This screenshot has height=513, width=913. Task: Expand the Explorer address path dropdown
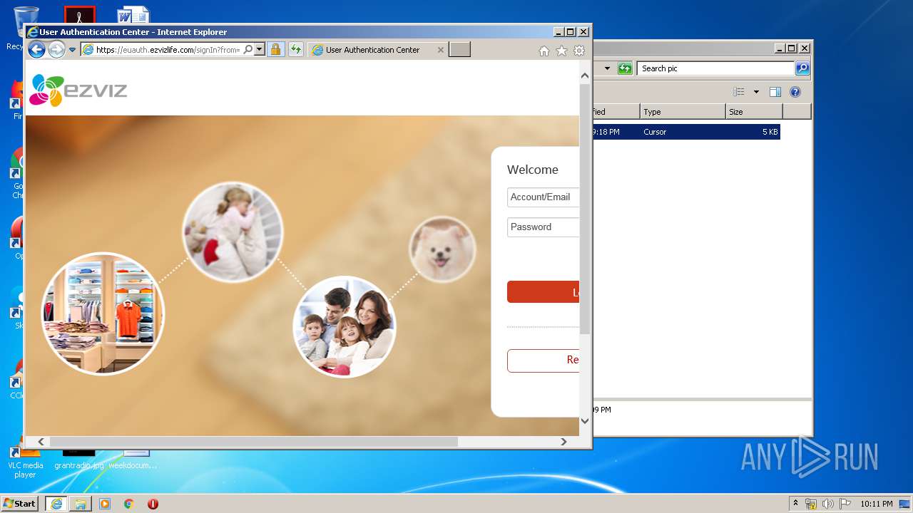point(607,68)
